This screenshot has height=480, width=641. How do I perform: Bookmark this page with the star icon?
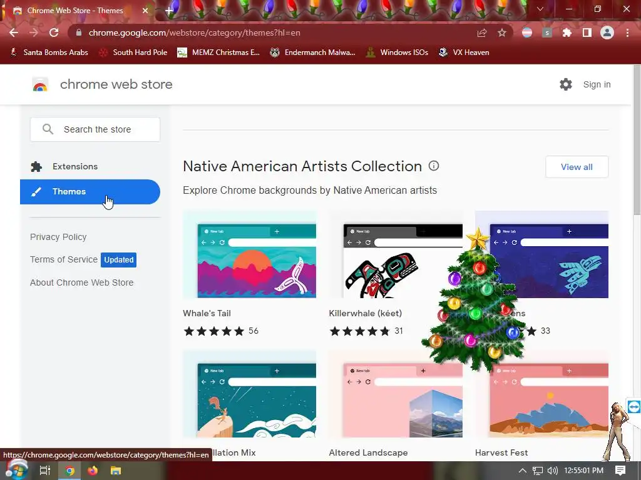pyautogui.click(x=502, y=32)
